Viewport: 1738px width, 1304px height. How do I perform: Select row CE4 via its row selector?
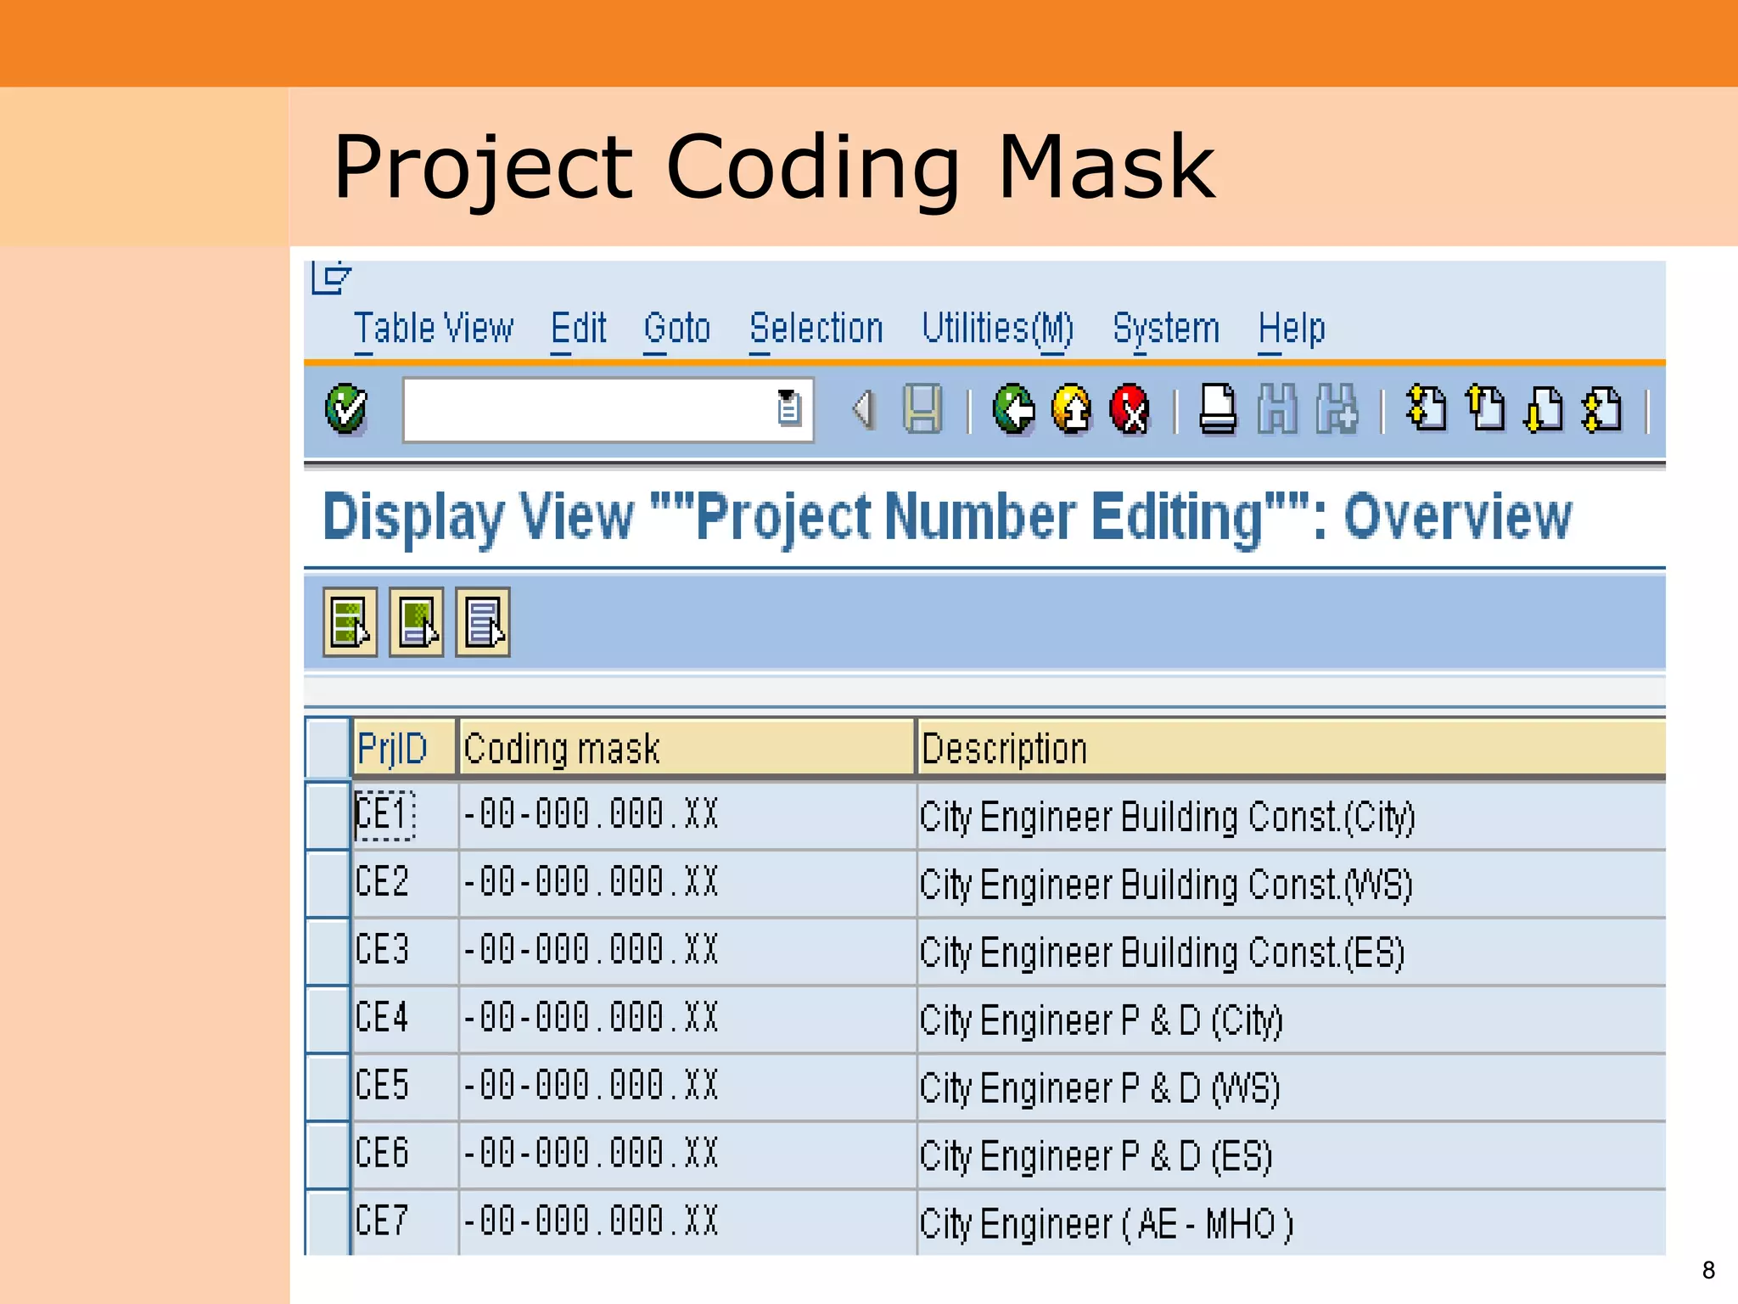[328, 1020]
